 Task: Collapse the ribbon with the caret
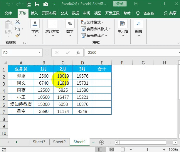179,44
